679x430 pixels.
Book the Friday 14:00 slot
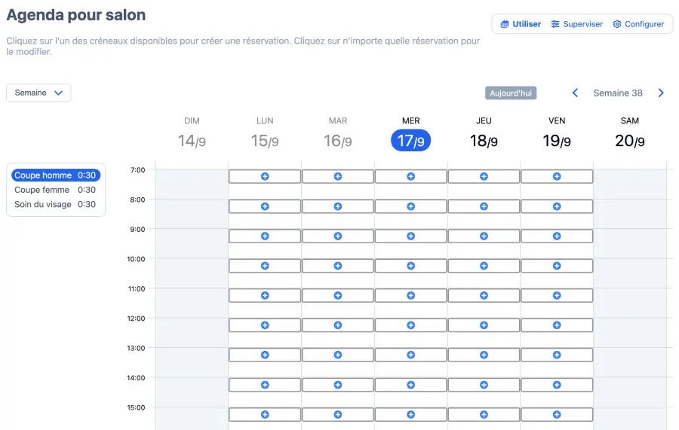557,385
